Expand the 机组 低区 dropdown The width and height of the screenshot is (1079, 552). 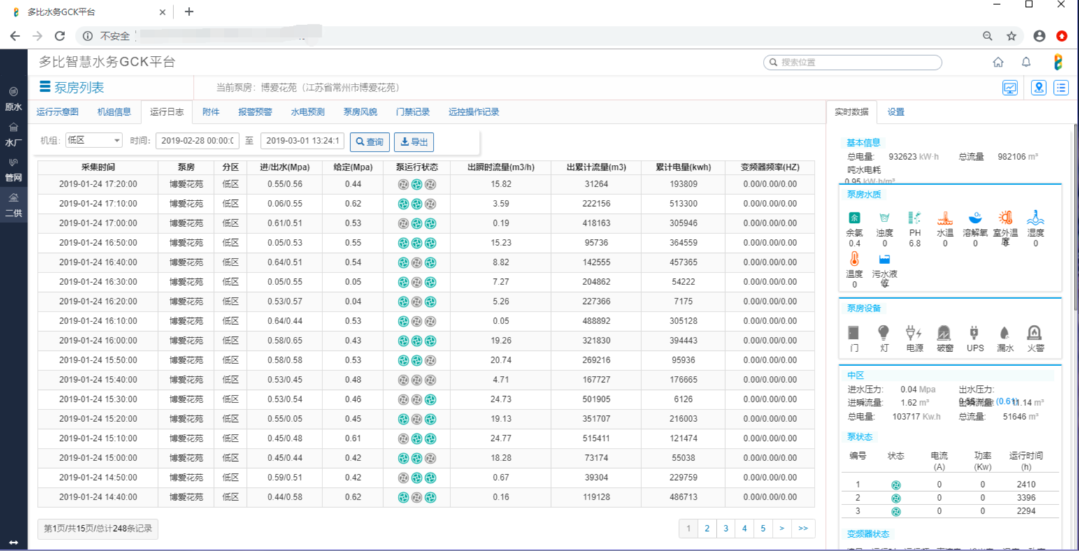click(94, 141)
